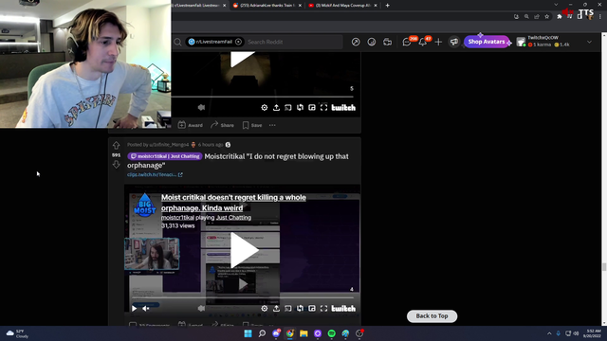Open the Reddit chat icon with 206 badge

click(407, 42)
